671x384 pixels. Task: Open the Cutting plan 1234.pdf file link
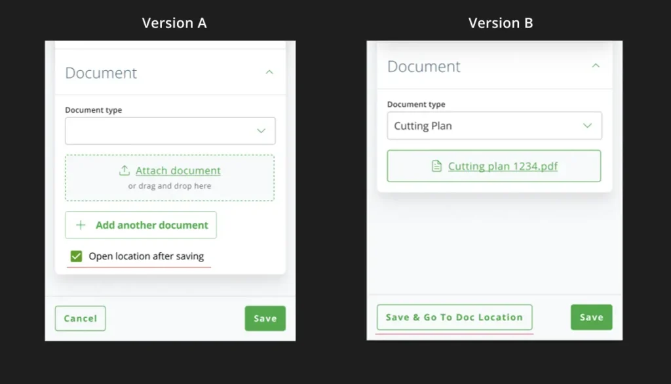503,166
